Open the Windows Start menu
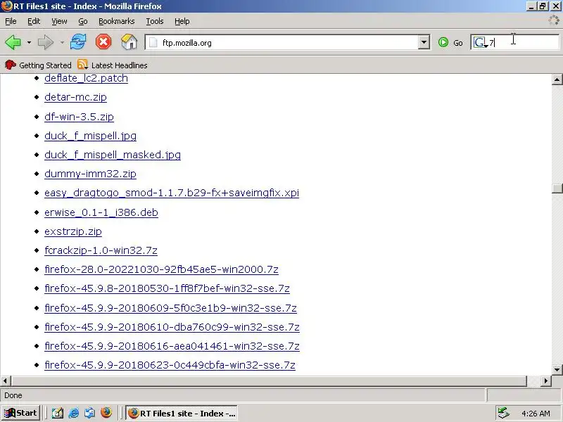 click(x=20, y=413)
